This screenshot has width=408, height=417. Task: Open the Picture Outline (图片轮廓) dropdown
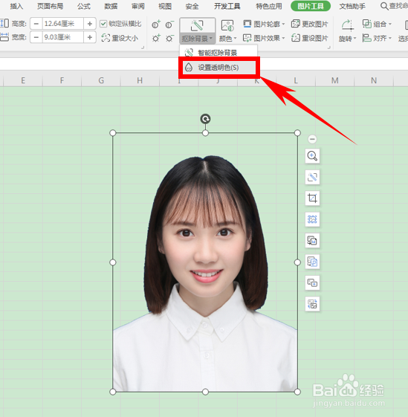[x=264, y=24]
